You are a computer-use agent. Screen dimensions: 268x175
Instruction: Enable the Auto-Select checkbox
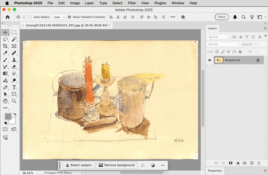pyautogui.click(x=30, y=17)
